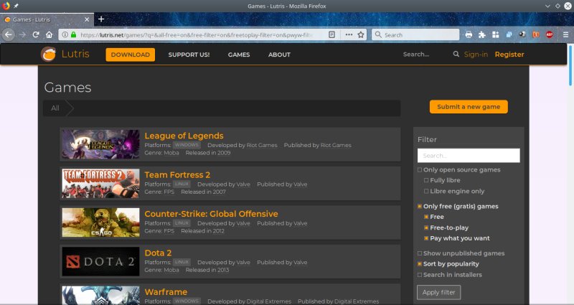Open Team Fortress 2 game title

(x=177, y=175)
